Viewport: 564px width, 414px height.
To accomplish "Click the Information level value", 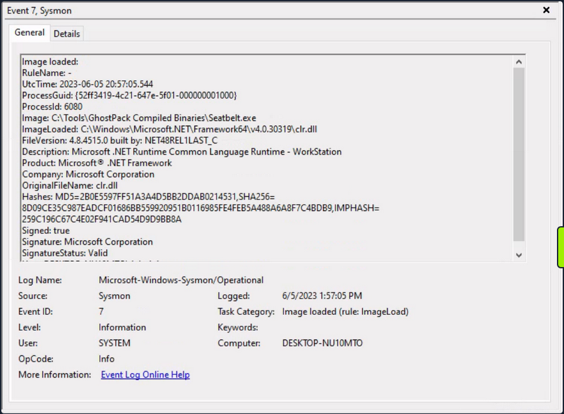I will click(x=121, y=327).
